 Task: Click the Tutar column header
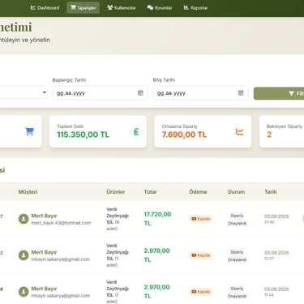tap(150, 192)
